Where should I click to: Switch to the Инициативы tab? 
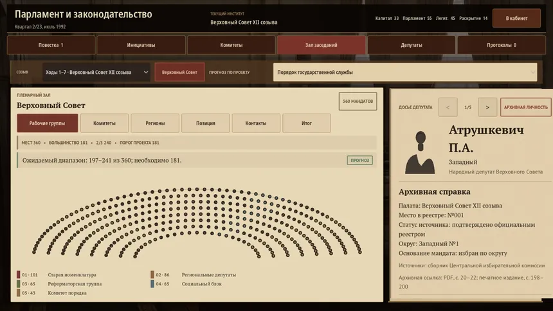point(141,45)
